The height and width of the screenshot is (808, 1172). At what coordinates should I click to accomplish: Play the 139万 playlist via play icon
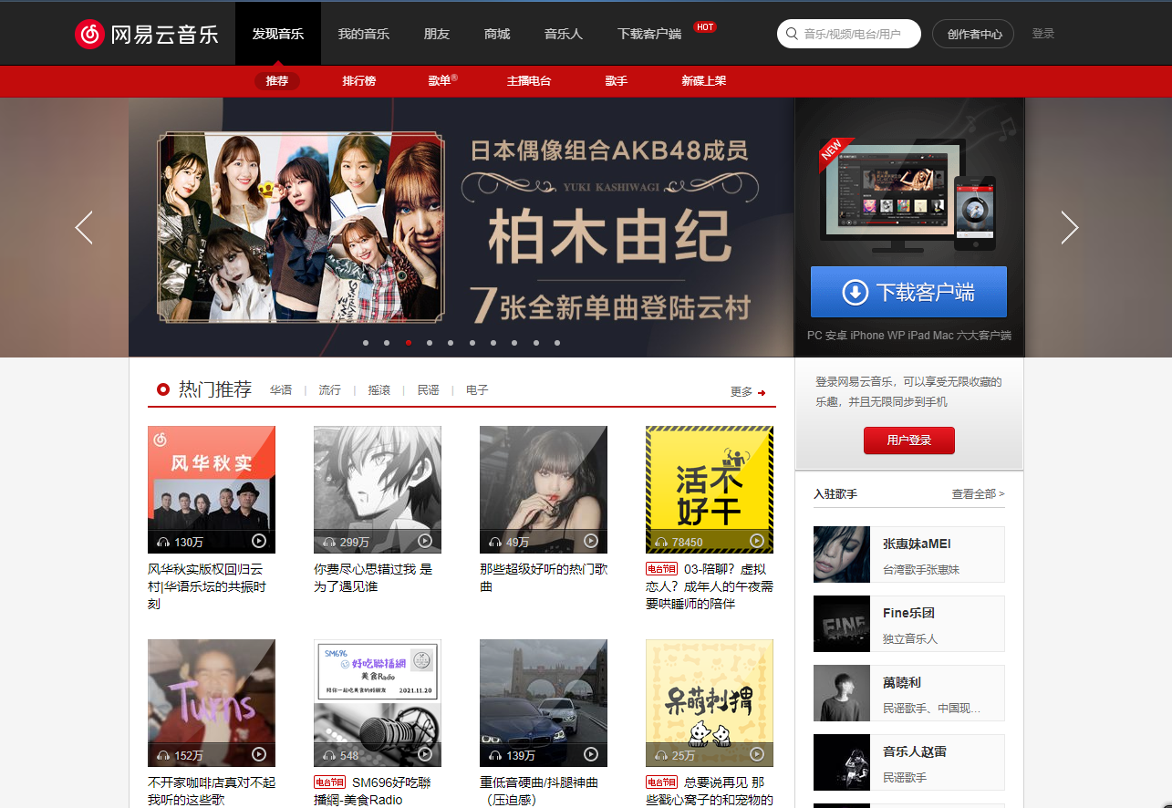click(x=591, y=754)
